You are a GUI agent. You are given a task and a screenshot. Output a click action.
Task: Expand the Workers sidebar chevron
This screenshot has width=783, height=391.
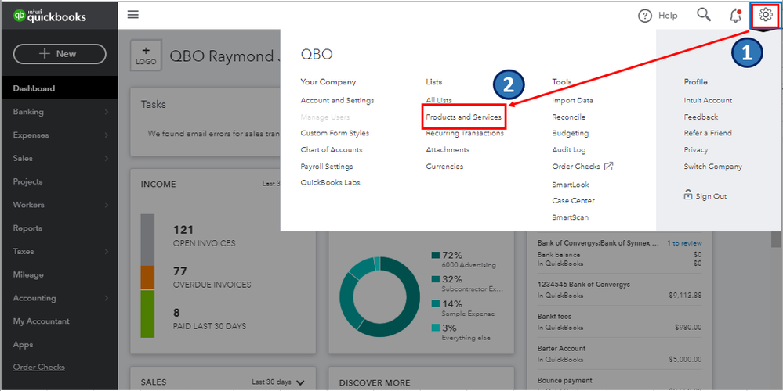coord(107,205)
